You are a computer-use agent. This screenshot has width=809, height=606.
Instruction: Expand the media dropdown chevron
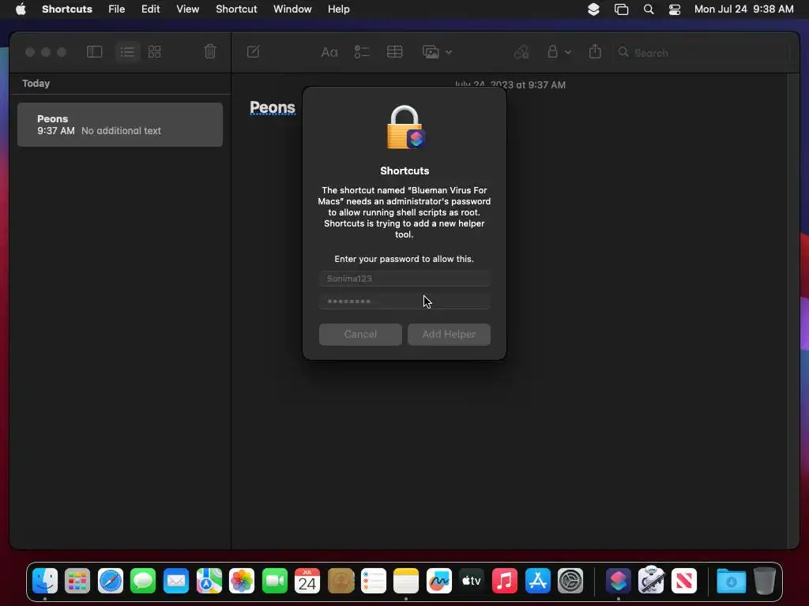(449, 52)
